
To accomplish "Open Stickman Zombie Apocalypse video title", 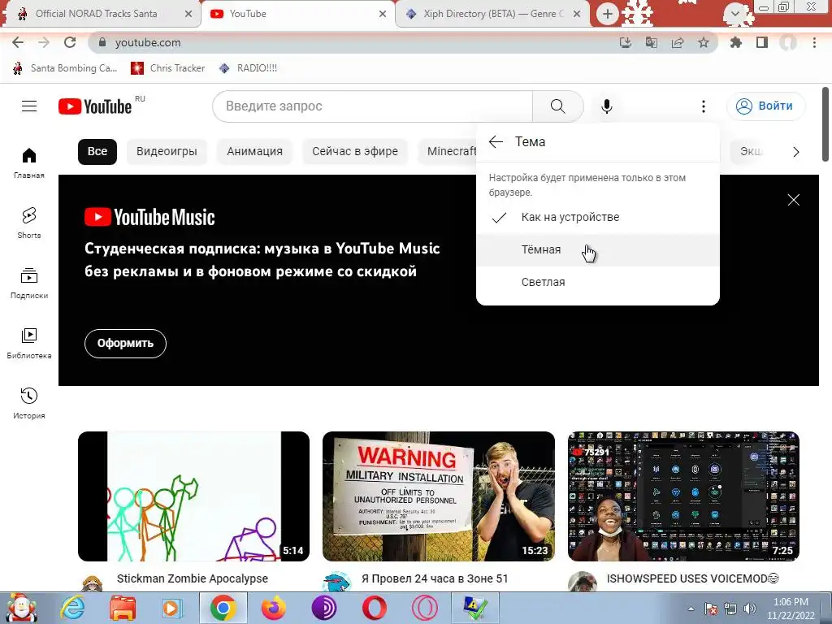I will 192,578.
